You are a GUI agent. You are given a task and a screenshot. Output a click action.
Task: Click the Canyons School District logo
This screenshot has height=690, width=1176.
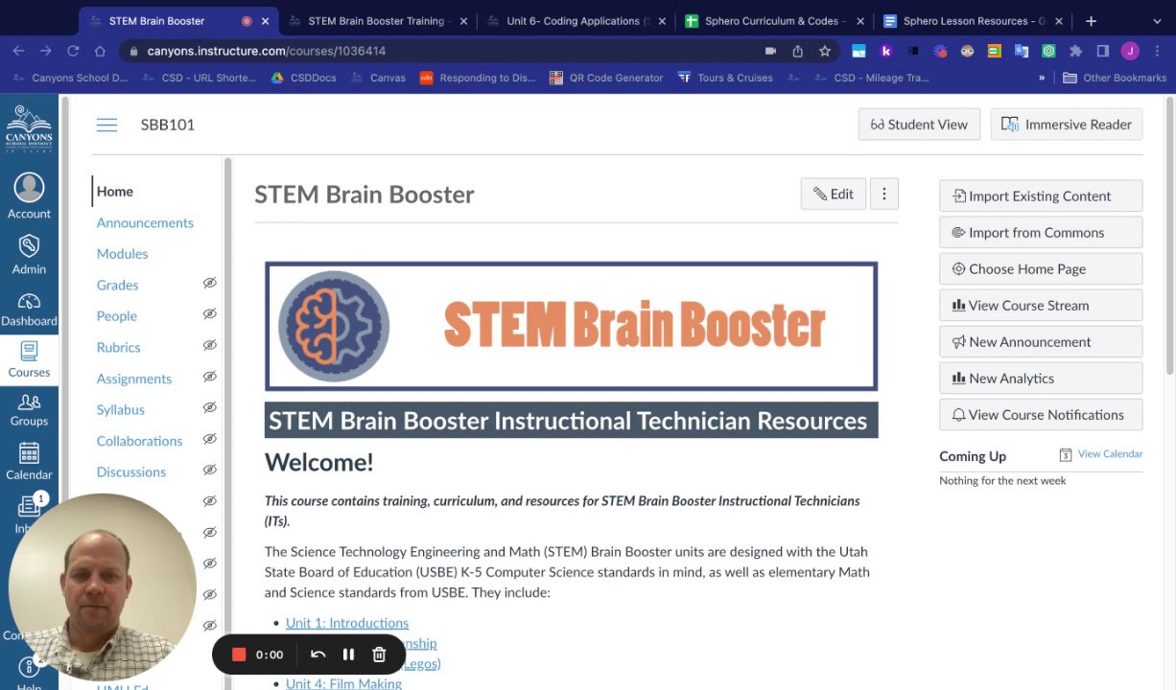click(x=29, y=128)
